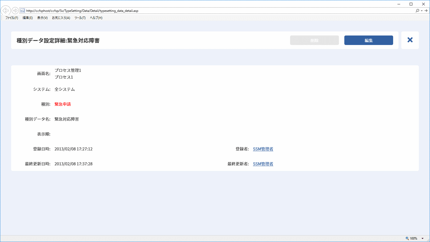430x242 pixels.
Task: Open the お気に入り(A) menu
Action: coord(61,18)
